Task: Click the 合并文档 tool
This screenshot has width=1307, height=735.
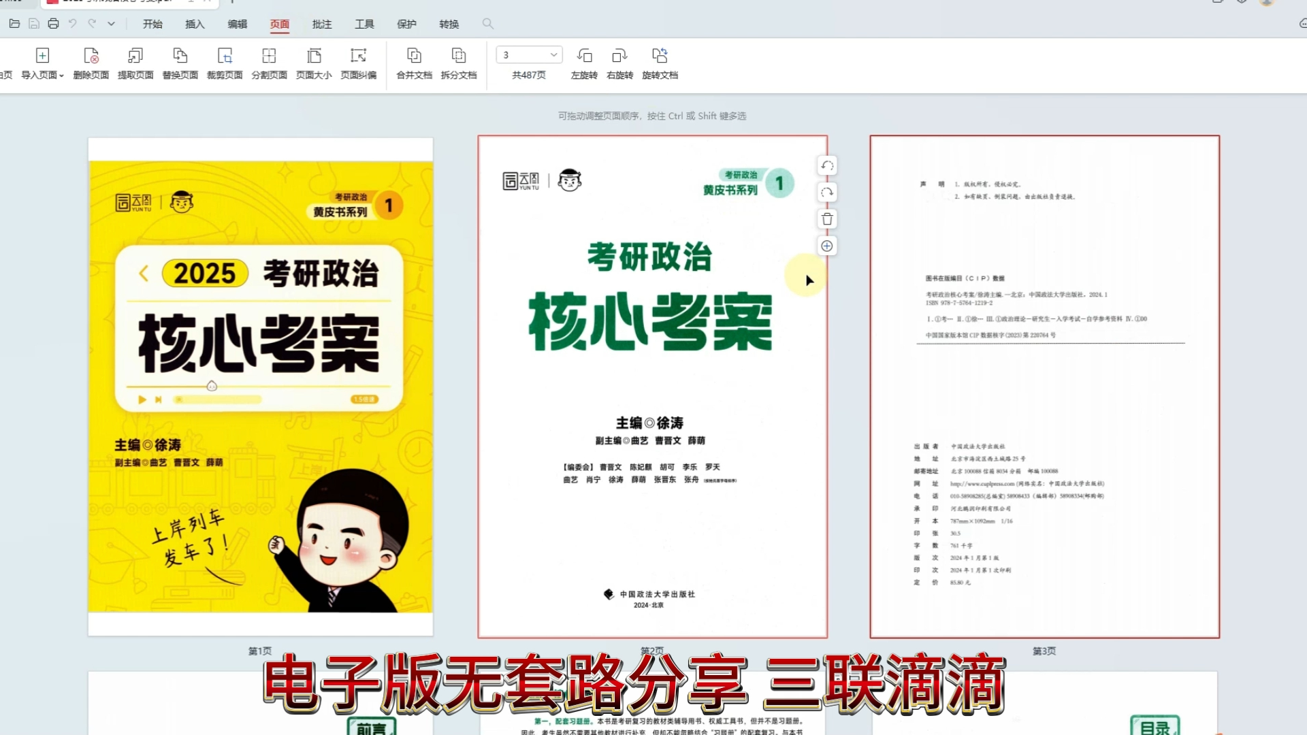Action: (414, 64)
